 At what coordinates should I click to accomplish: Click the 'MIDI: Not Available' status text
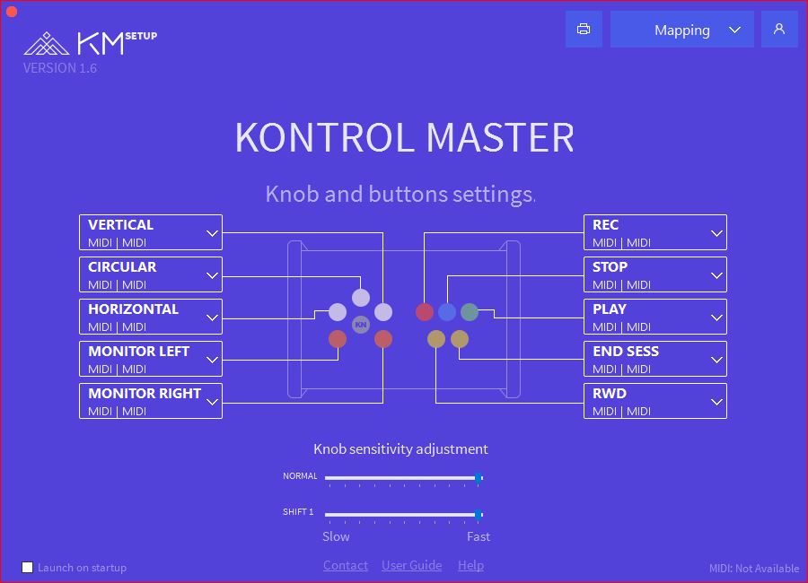[754, 569]
